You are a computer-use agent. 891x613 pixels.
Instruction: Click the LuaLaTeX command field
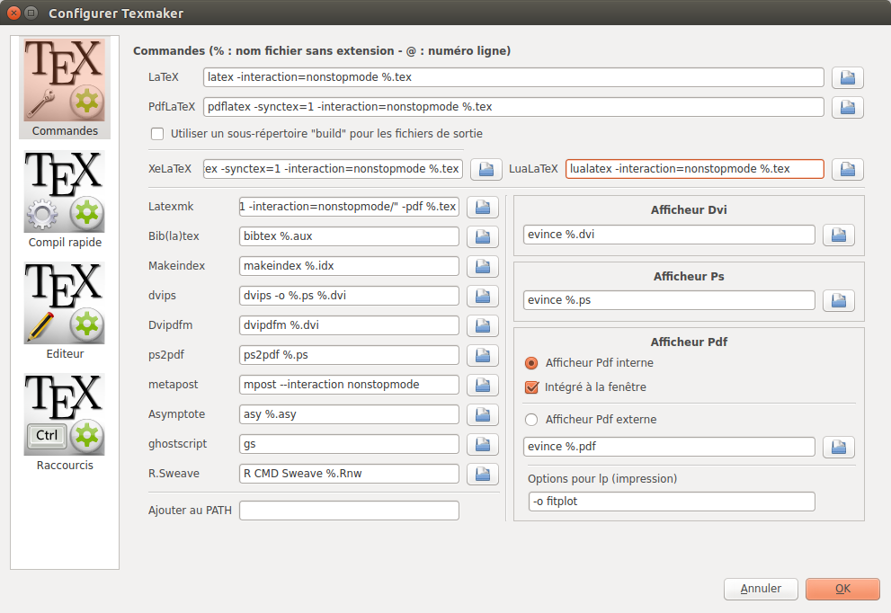point(694,169)
